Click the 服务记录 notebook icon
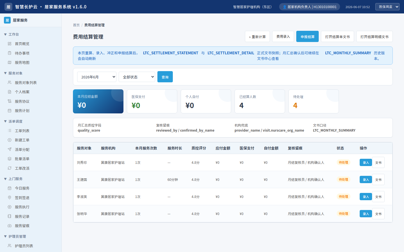This screenshot has height=252, width=404. point(10,216)
